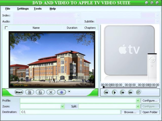Screen dimensions: 162x121
Task: Click the Open Folder button
Action: point(150,112)
